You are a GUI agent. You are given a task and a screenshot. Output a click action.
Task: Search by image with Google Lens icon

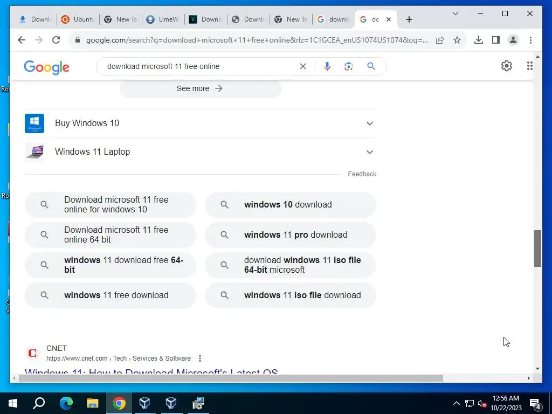(349, 66)
